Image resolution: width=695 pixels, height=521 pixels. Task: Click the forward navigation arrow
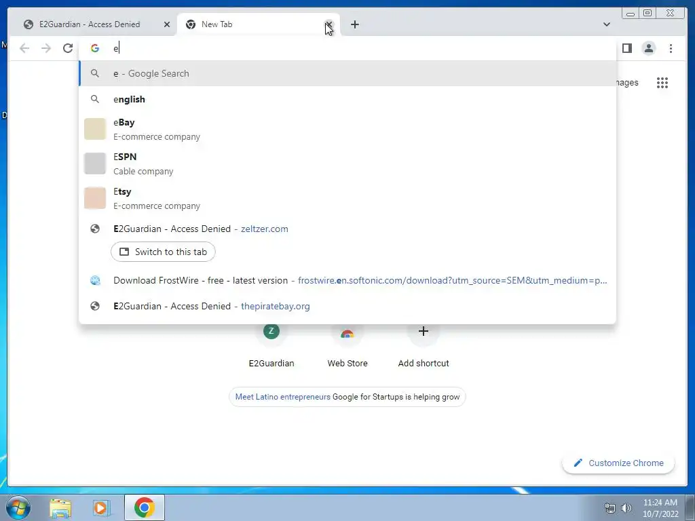click(46, 48)
